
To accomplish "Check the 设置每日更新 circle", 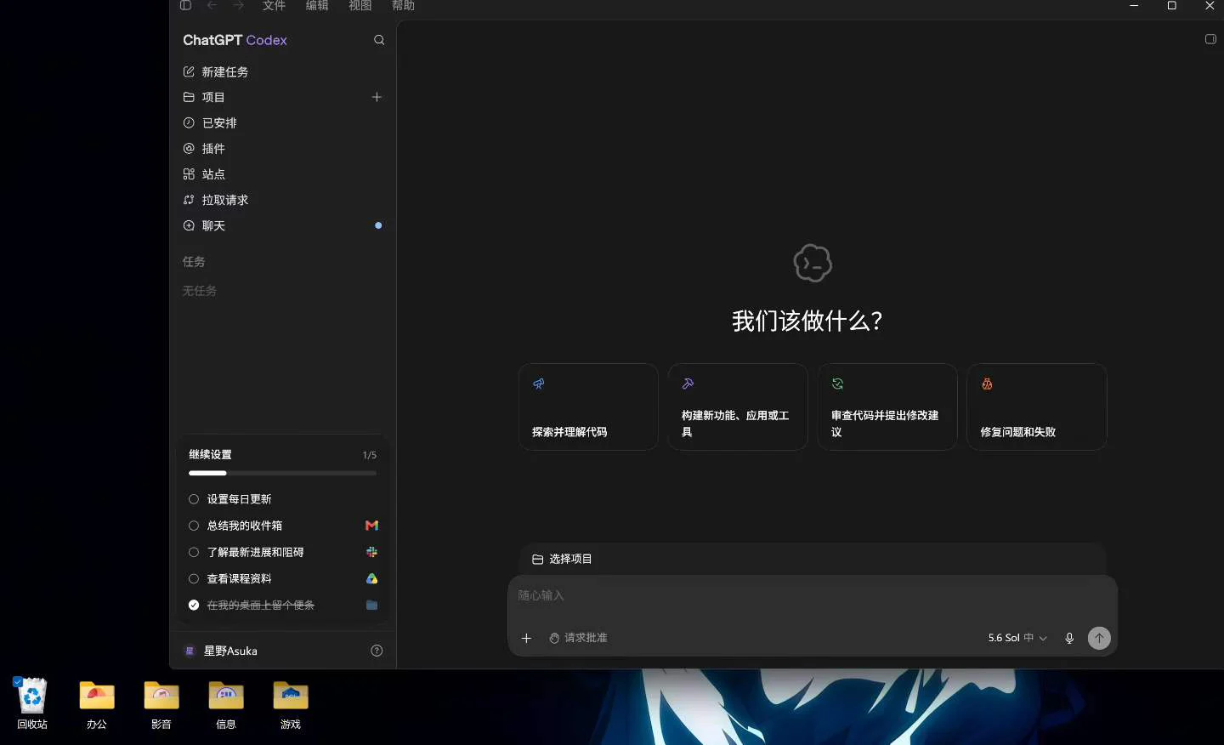I will pyautogui.click(x=194, y=499).
